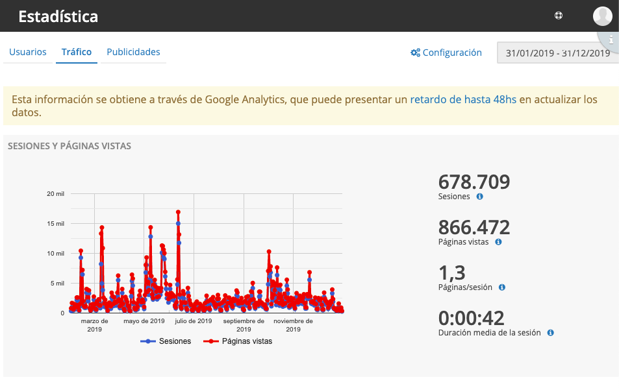619x388 pixels.
Task: Open the Configuración link
Action: (x=452, y=53)
